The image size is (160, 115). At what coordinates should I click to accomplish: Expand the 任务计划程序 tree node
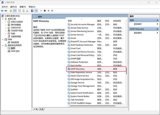(6, 22)
